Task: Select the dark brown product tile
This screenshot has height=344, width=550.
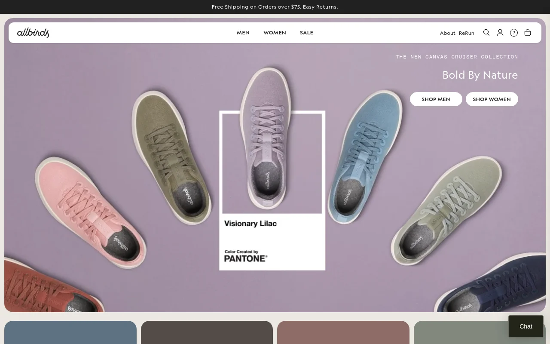Action: (x=207, y=332)
